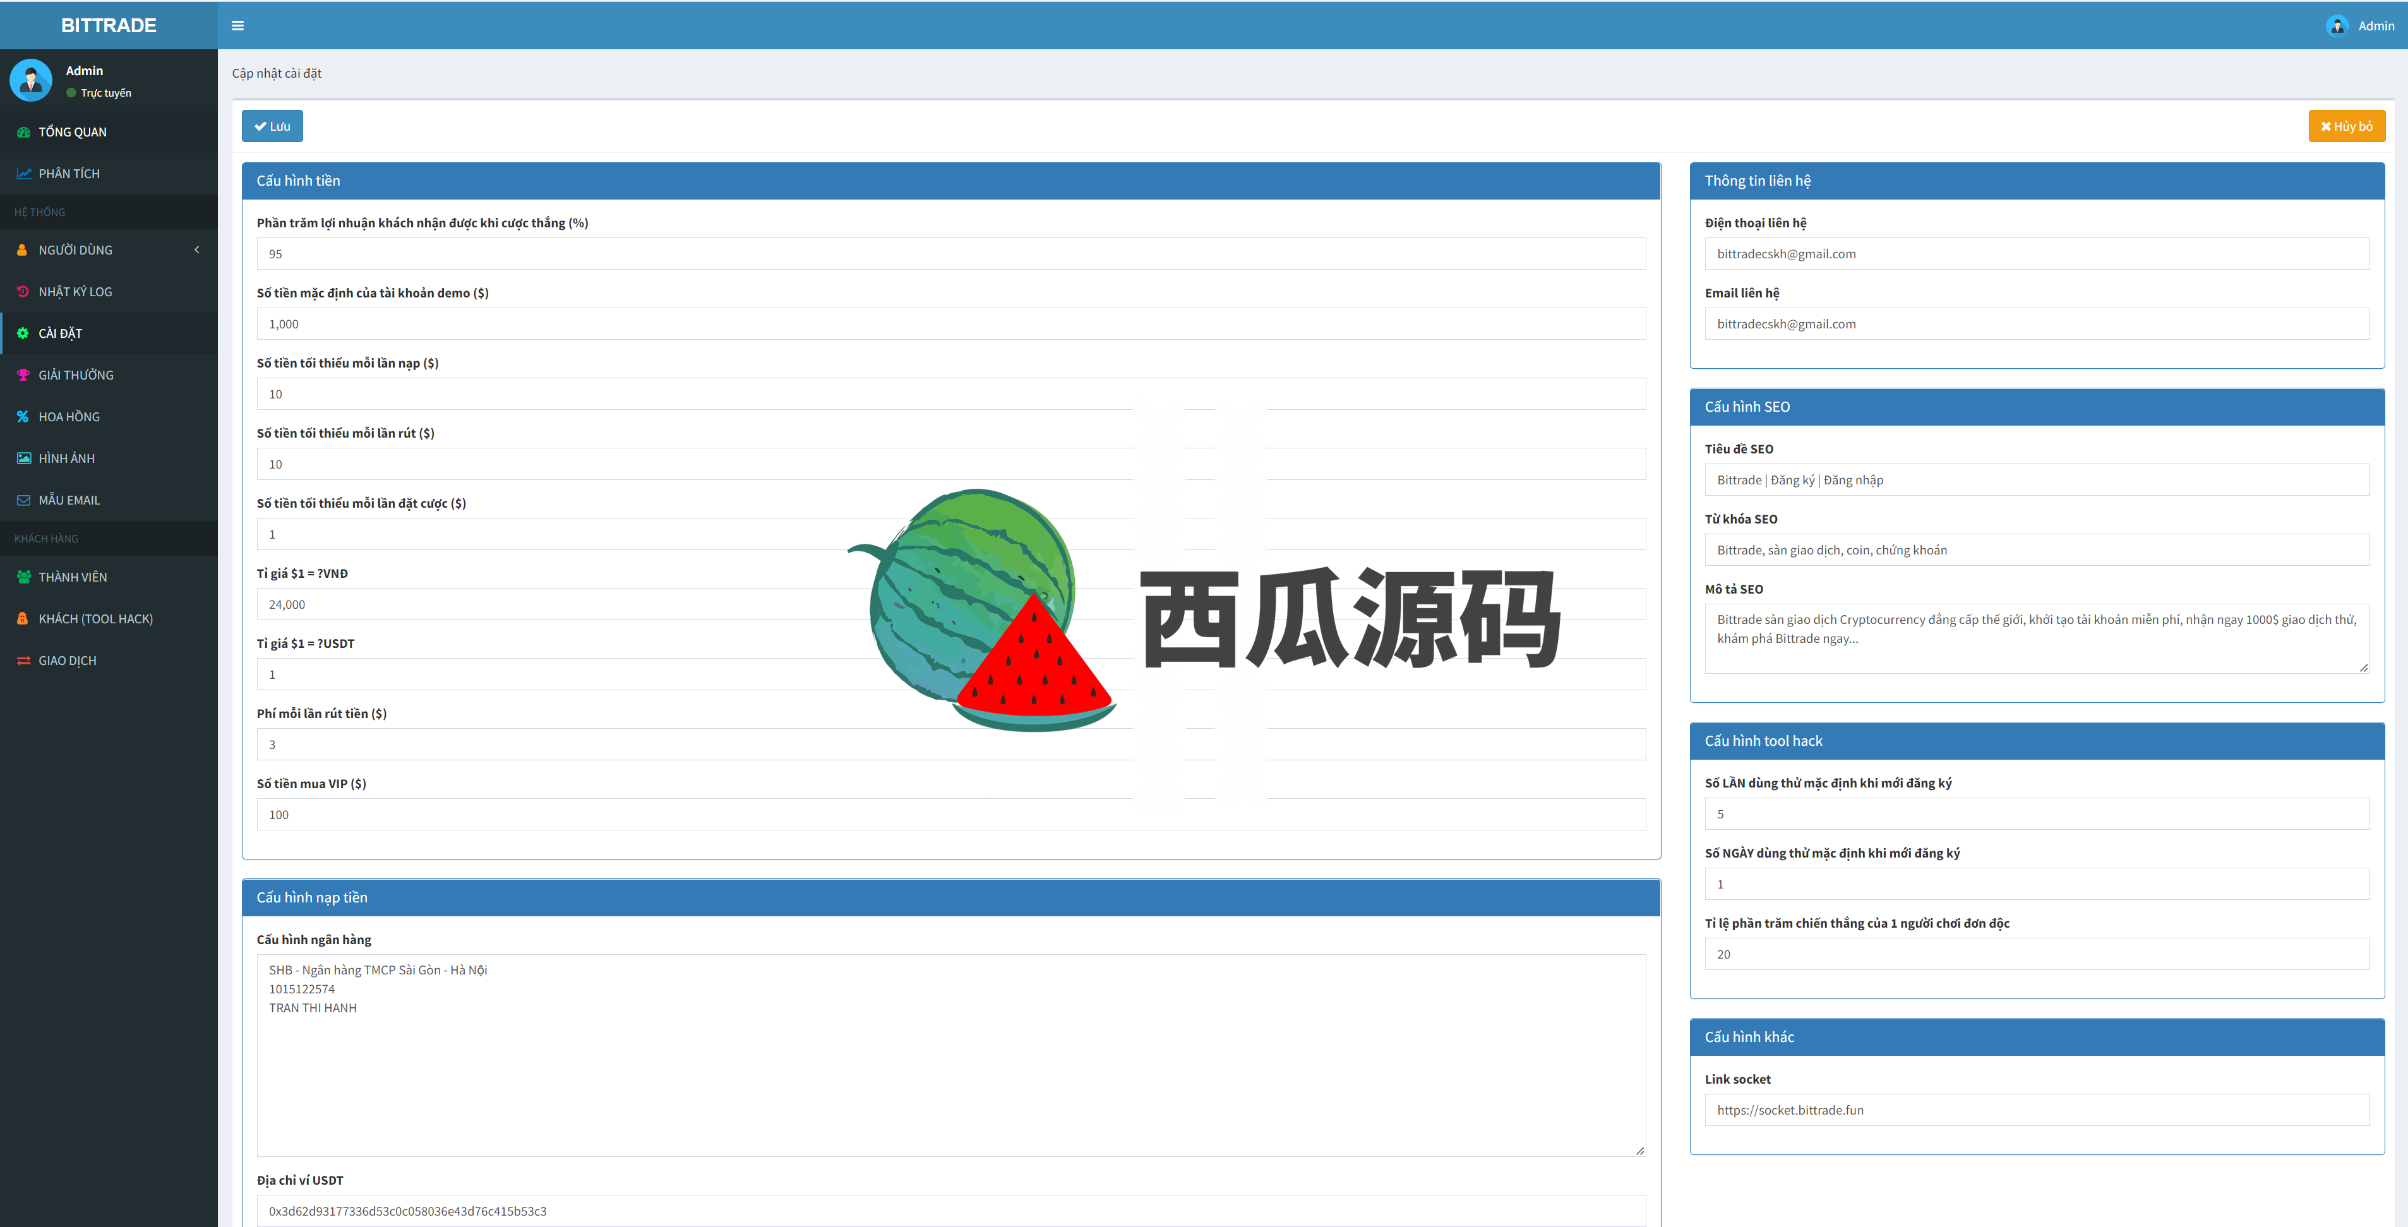Click the Cấu hình tool hack header

[x=2037, y=740]
